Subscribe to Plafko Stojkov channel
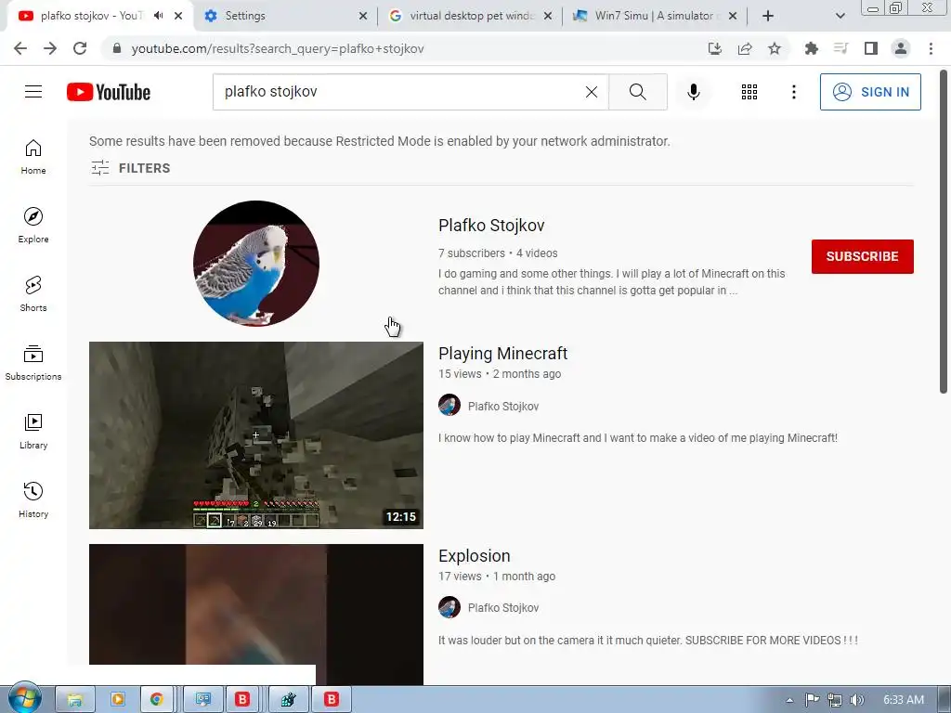The image size is (951, 713). 863,256
